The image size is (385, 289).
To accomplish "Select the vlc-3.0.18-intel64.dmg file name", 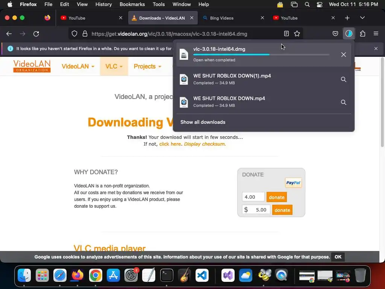I will pyautogui.click(x=219, y=49).
